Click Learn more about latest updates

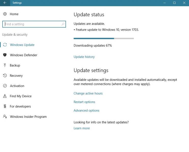(x=82, y=128)
